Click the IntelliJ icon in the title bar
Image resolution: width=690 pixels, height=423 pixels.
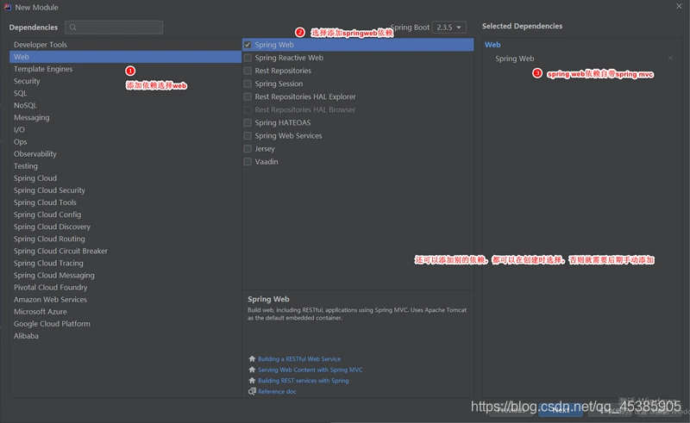[8, 7]
